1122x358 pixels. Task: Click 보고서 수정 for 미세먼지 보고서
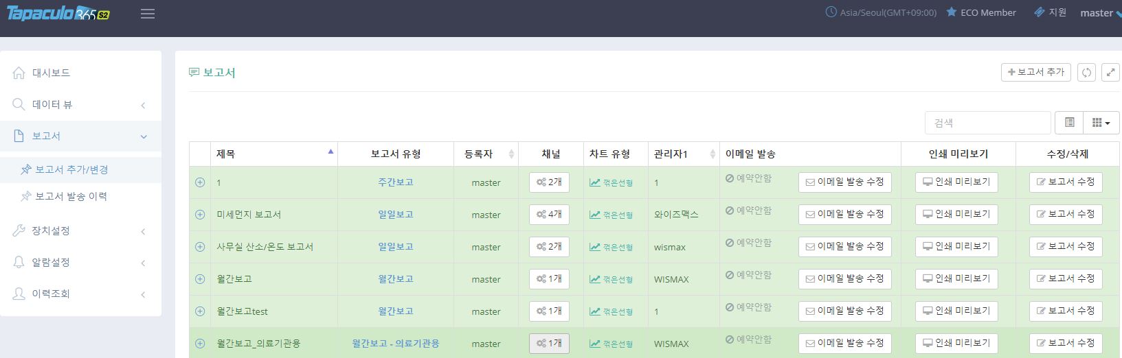pos(1066,215)
